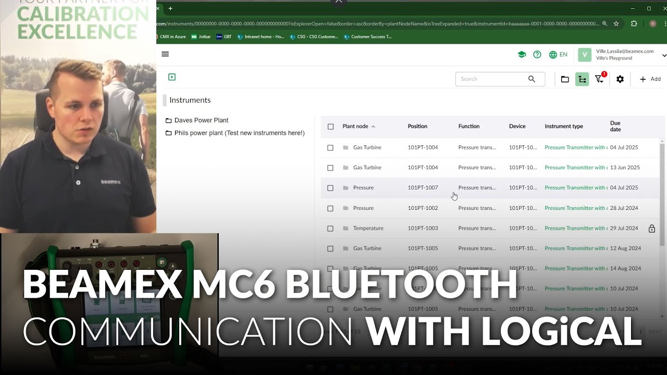Click the 14 Aug 2024 due date

[x=625, y=269]
